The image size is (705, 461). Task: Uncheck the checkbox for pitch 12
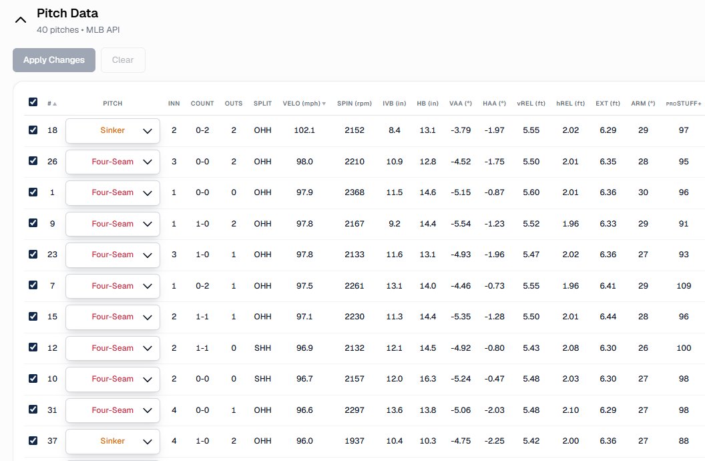(33, 347)
